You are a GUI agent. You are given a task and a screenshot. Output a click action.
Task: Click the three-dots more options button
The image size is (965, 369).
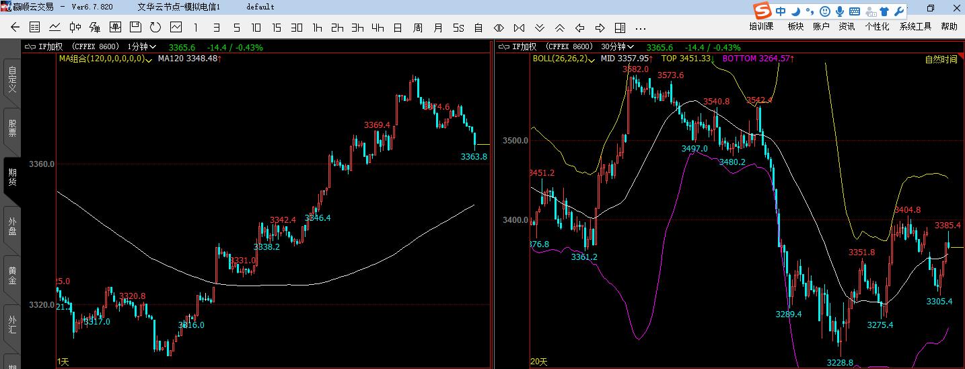coord(641,28)
